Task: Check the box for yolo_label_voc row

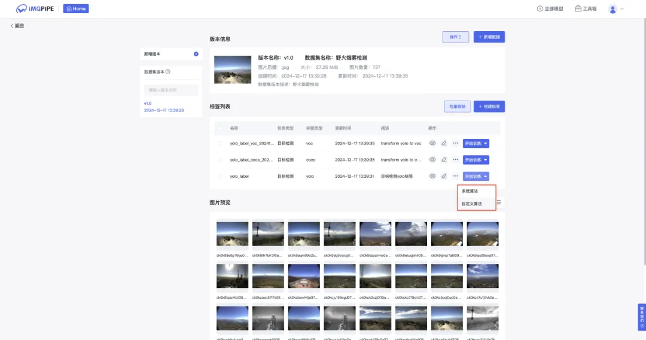Action: (x=220, y=143)
